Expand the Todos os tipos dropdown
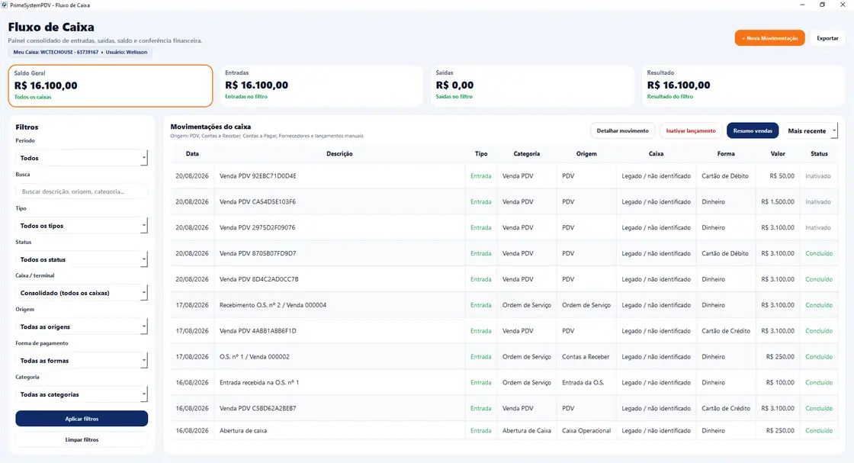Viewport: 854px width, 463px height. point(82,226)
